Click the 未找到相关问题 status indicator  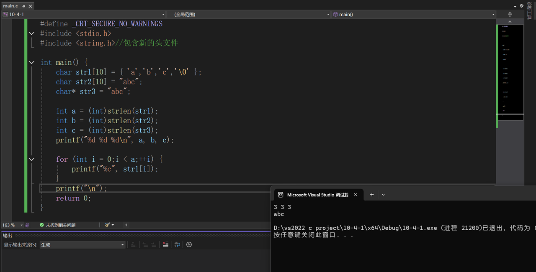[57, 225]
